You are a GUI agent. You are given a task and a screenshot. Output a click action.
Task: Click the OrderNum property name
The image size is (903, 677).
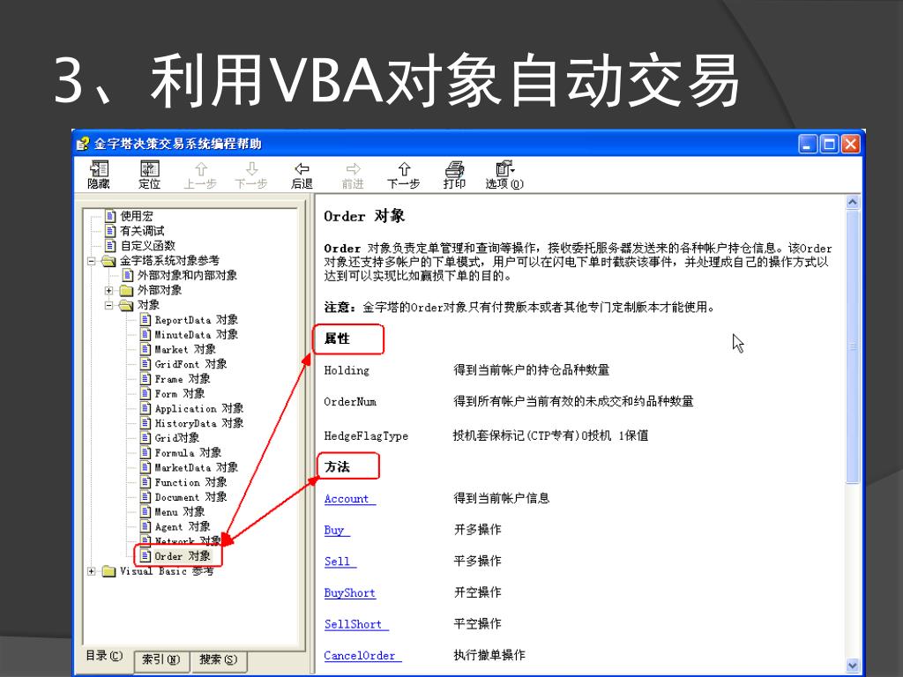point(349,402)
